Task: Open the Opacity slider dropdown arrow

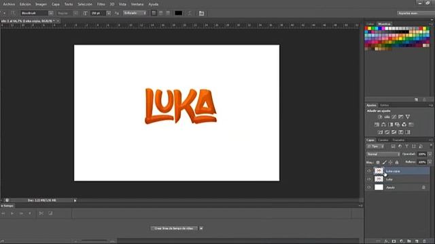Action: tap(430, 154)
